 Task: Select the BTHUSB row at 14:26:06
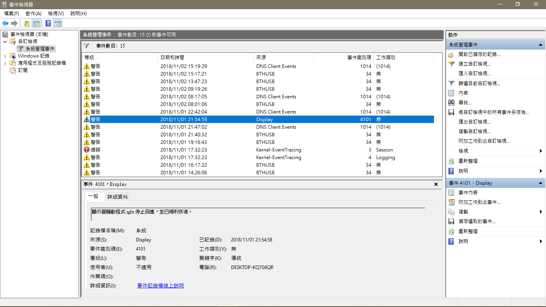point(258,173)
